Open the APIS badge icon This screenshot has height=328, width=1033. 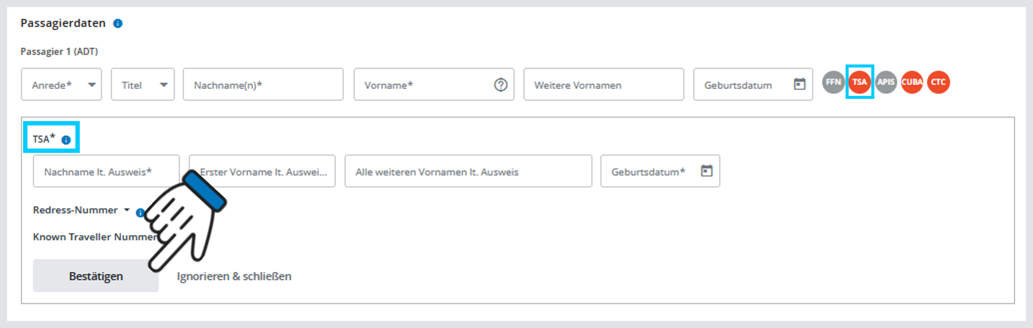tap(886, 82)
